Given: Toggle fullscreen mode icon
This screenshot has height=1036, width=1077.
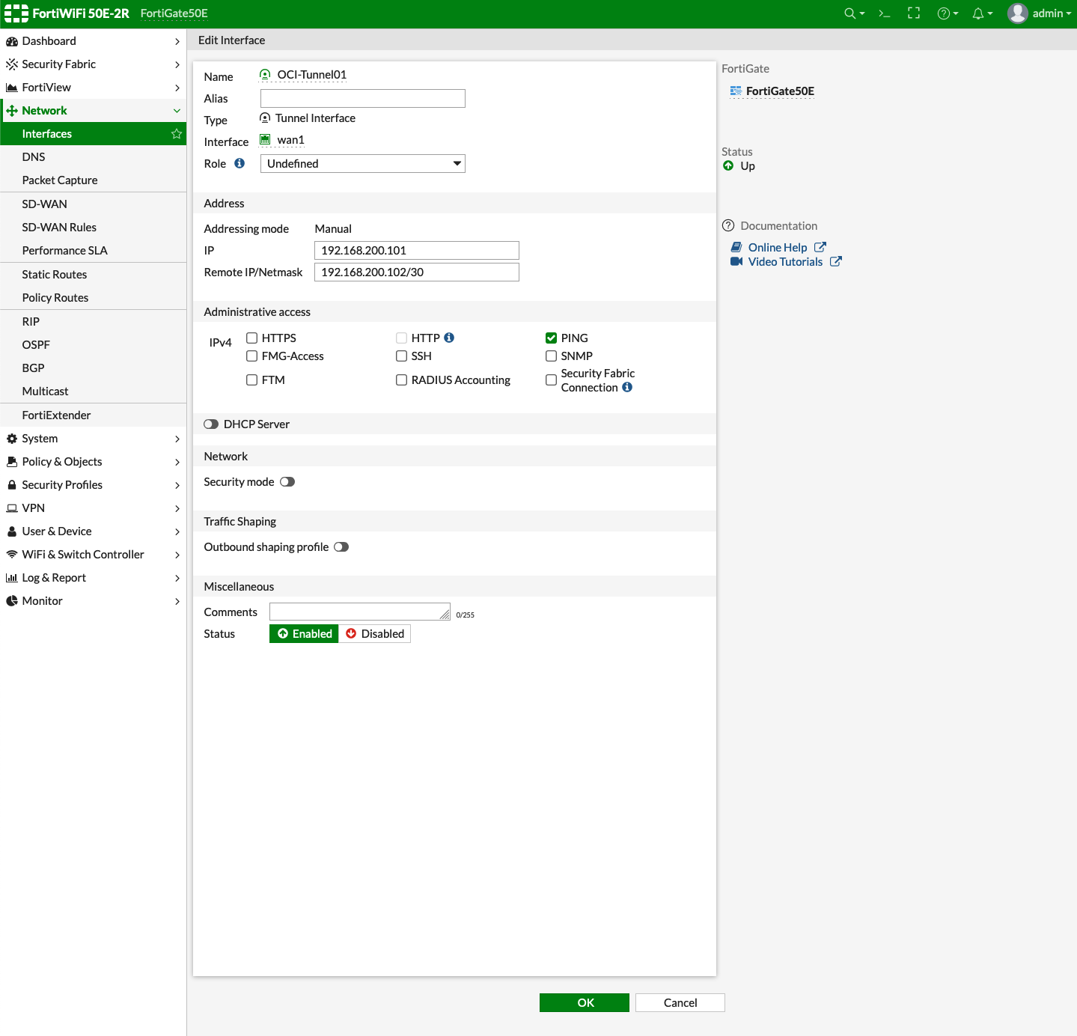Looking at the screenshot, I should 913,13.
